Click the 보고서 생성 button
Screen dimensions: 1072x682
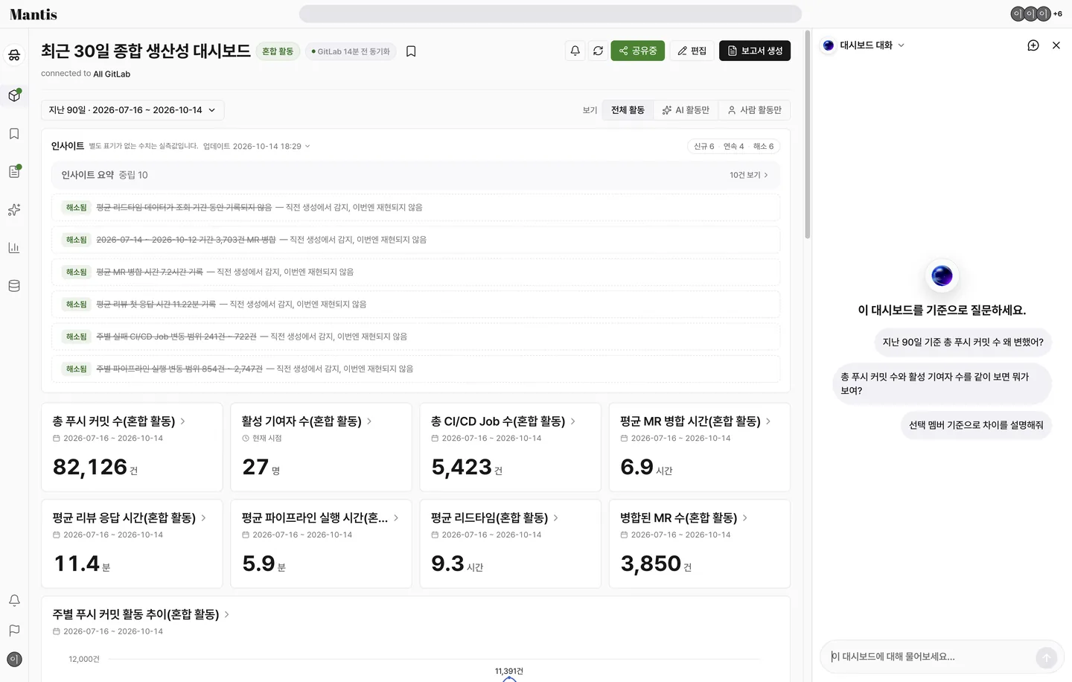pos(755,51)
